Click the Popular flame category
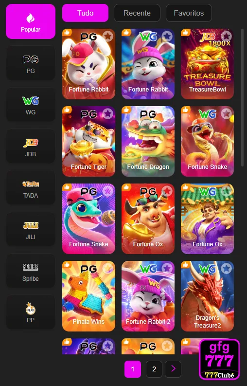The height and width of the screenshot is (386, 247). point(31,21)
